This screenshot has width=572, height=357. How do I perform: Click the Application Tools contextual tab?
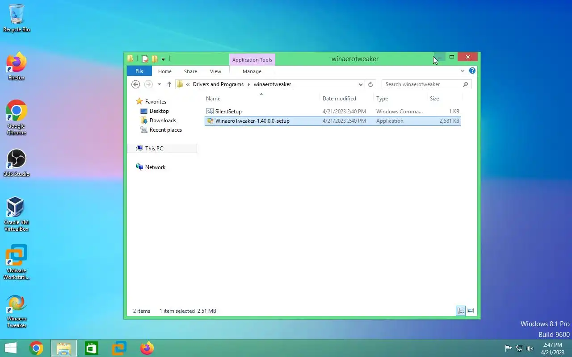[252, 60]
